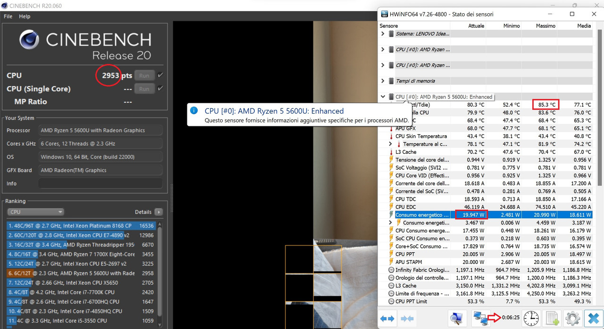604x329 pixels.
Task: Select ranking row Intel Xeon CPU X5650
Action: tap(81, 283)
